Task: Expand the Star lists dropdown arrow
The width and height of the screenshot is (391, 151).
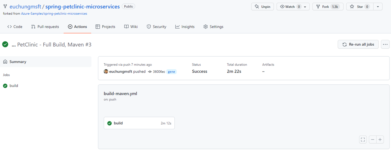Action: coord(378,7)
